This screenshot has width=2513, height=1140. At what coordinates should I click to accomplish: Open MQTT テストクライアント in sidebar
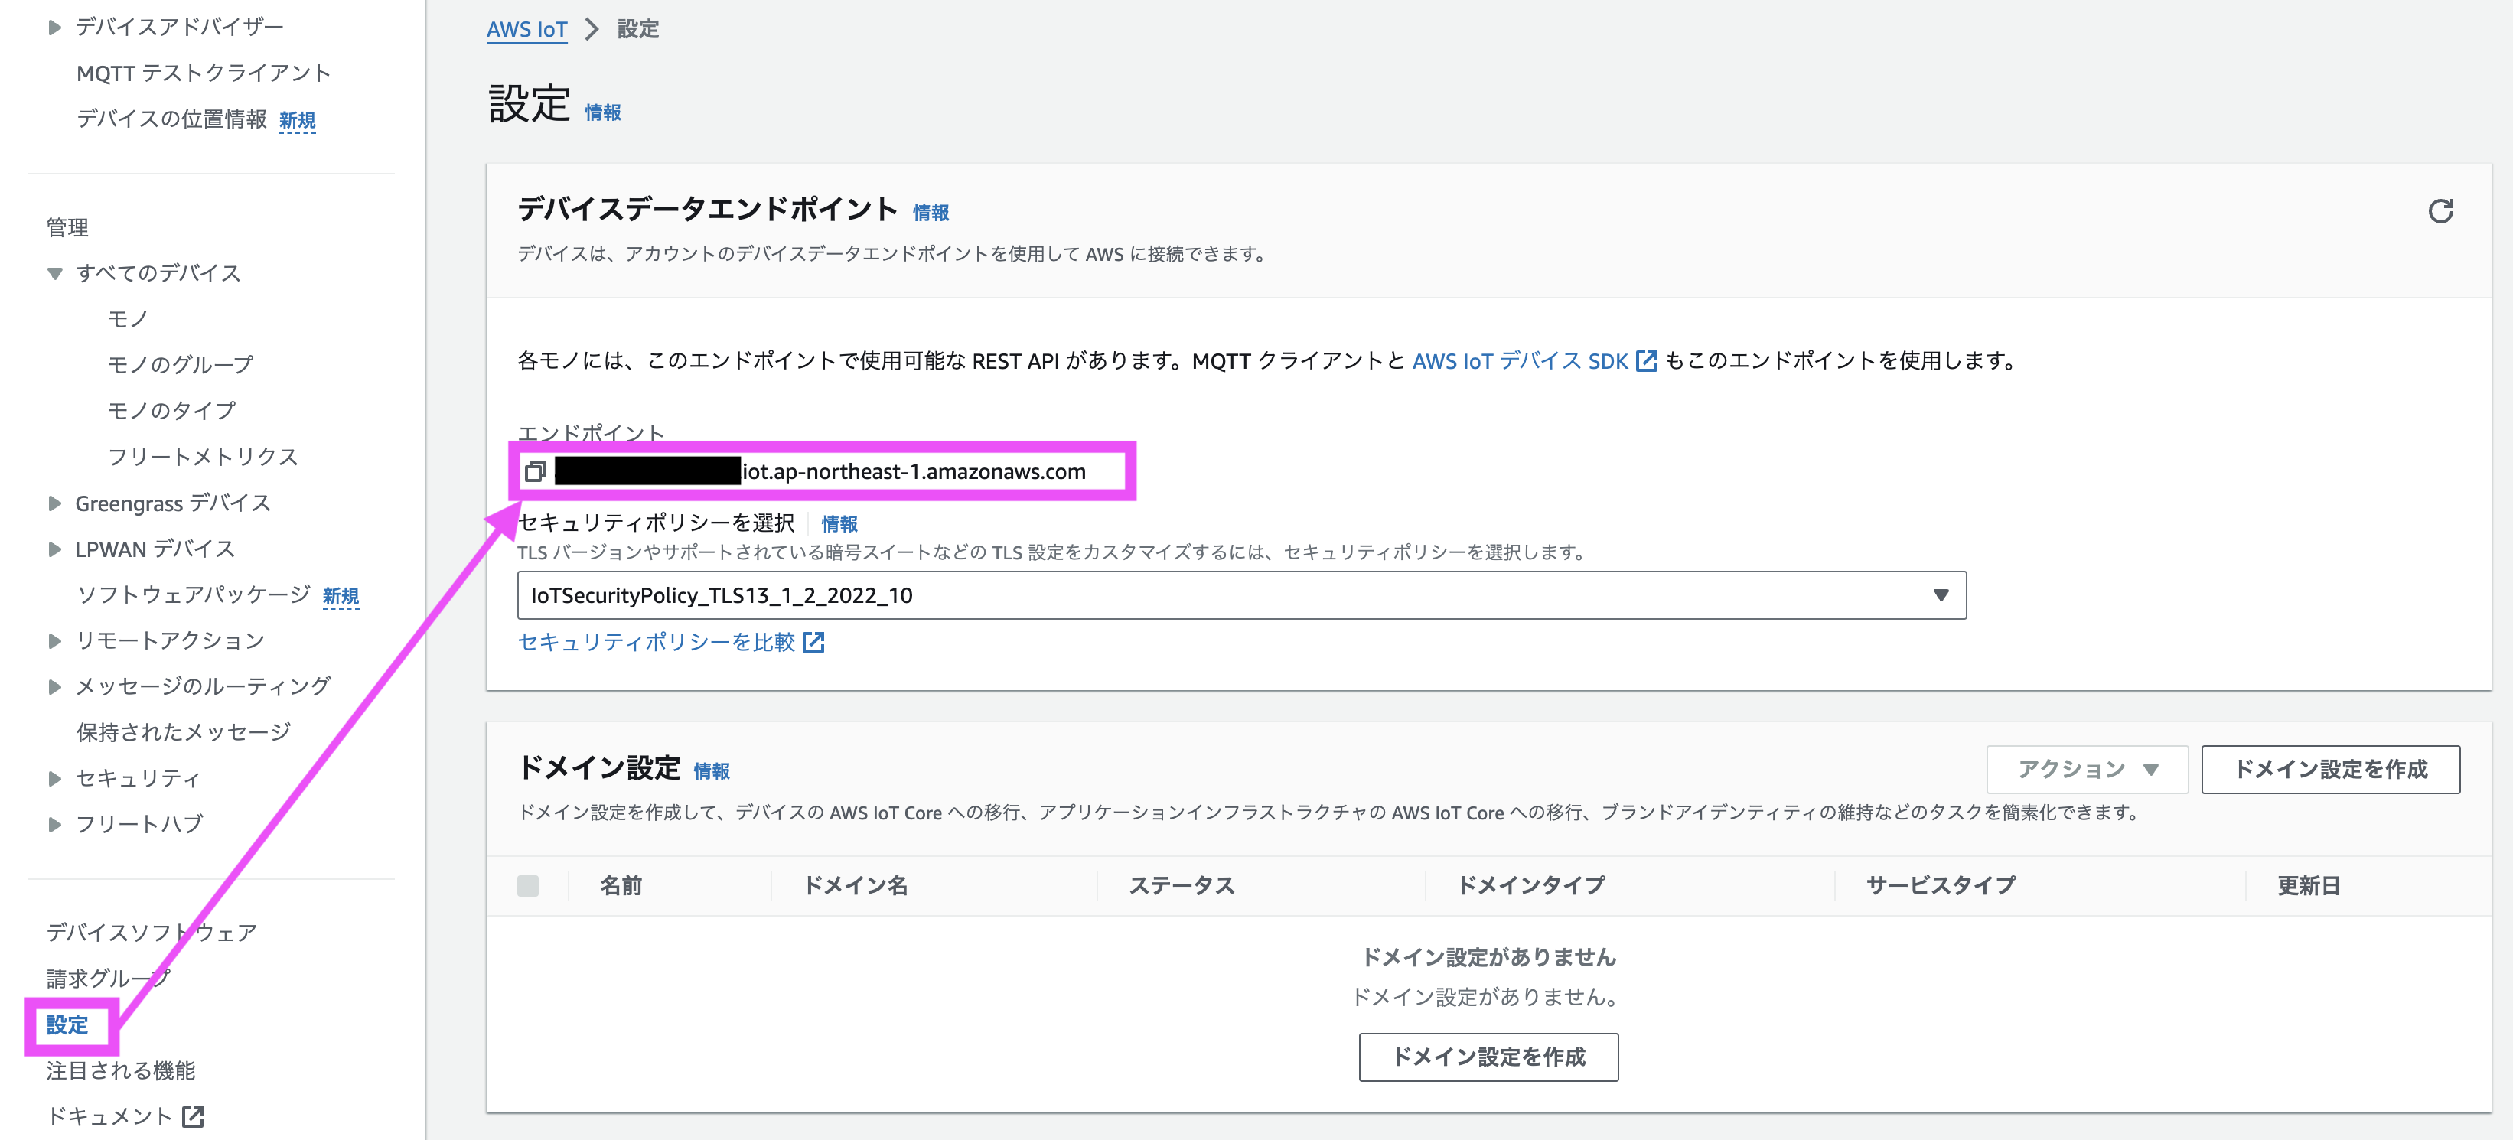coord(204,73)
